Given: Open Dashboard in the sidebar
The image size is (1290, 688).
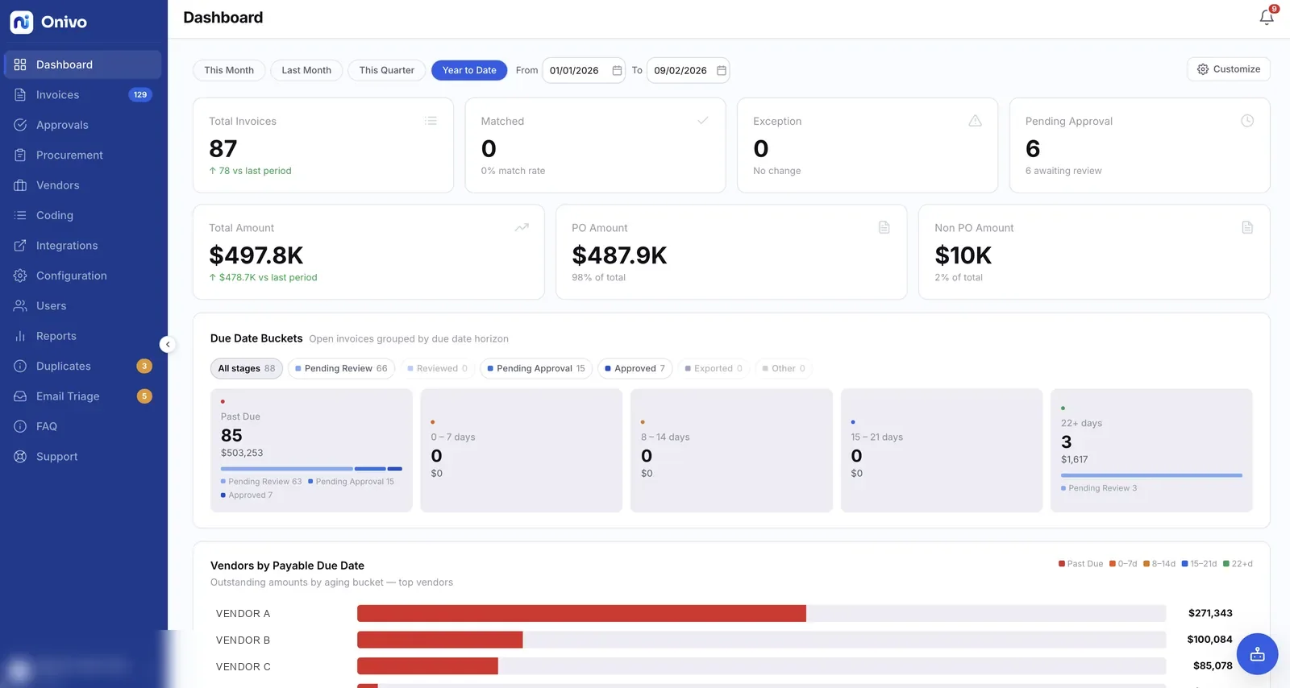Looking at the screenshot, I should pos(82,64).
